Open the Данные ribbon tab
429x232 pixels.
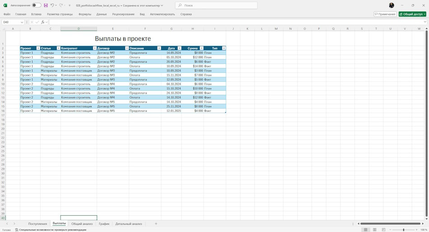(x=102, y=14)
